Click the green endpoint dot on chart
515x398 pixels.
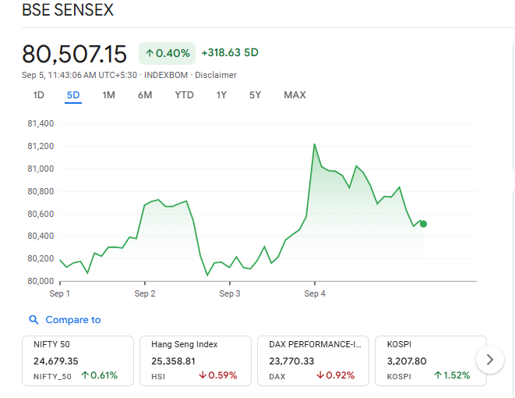pyautogui.click(x=423, y=224)
